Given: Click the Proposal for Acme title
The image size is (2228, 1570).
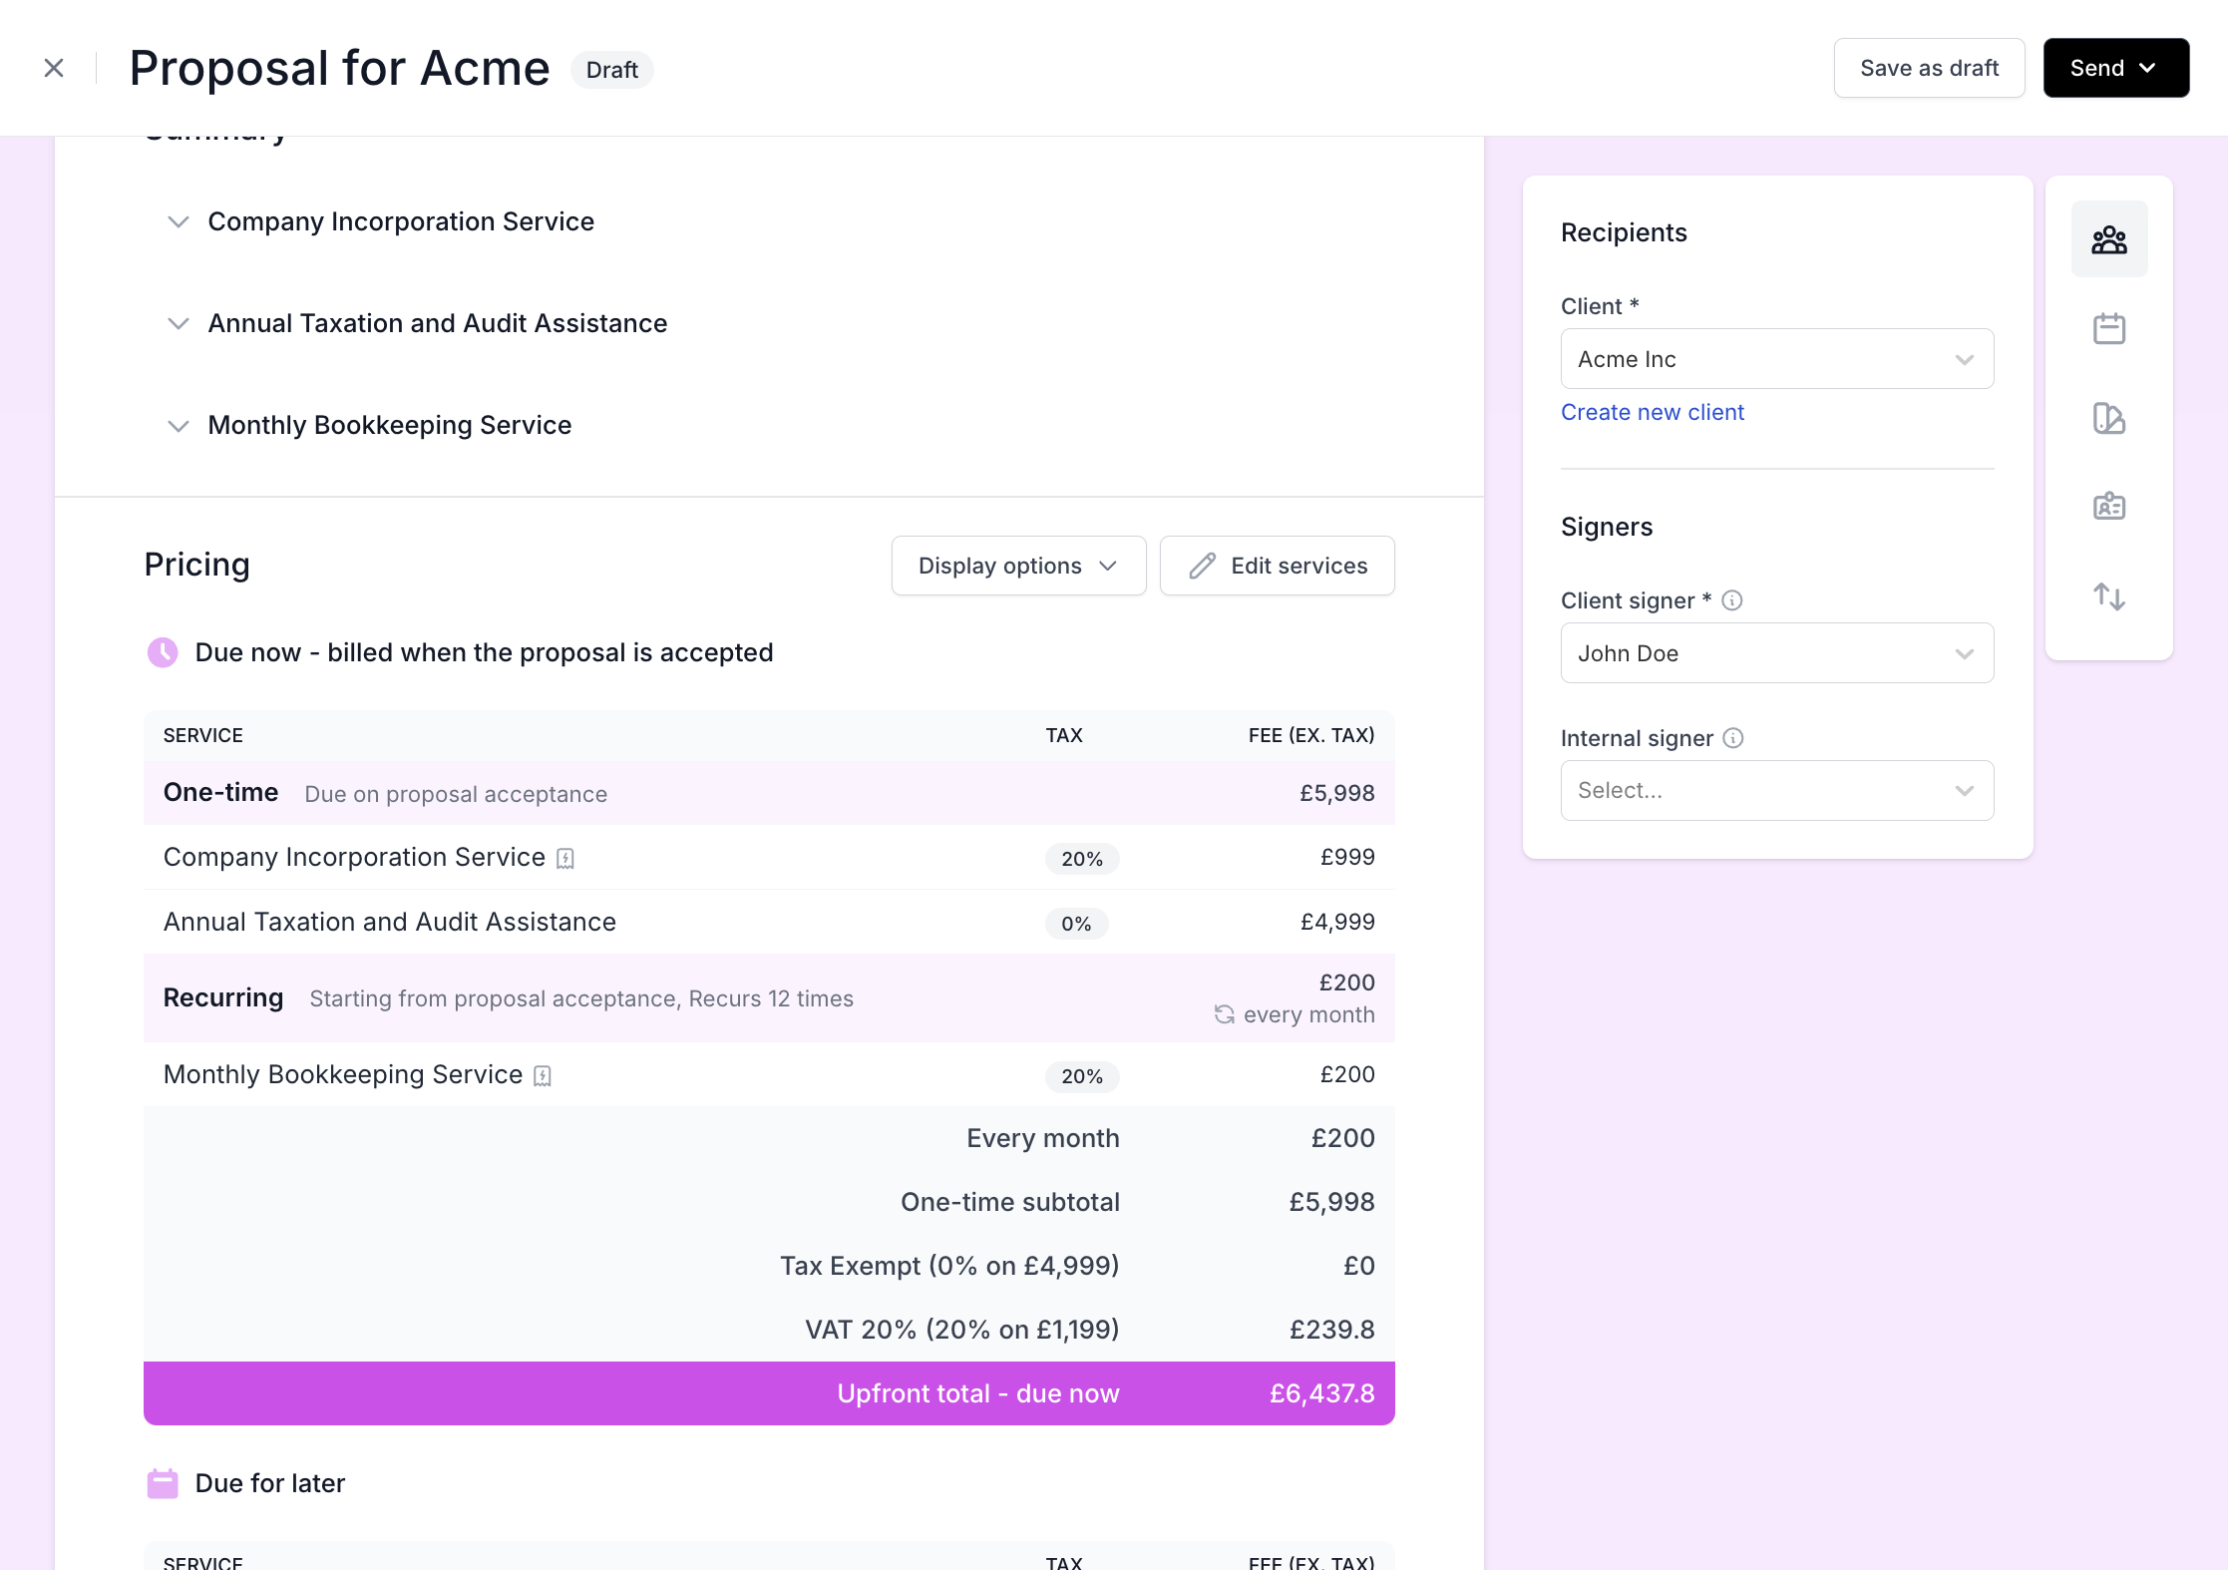Looking at the screenshot, I should [x=339, y=68].
